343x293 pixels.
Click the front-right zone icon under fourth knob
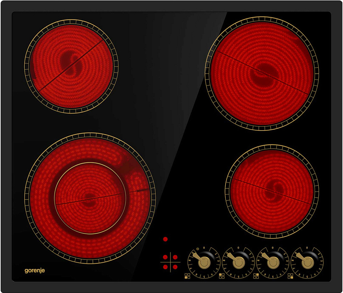tap(291, 275)
